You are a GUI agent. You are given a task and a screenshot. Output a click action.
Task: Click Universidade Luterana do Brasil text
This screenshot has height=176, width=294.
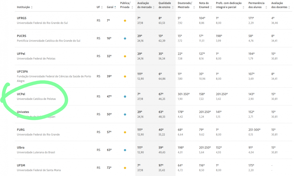click(x=36, y=152)
